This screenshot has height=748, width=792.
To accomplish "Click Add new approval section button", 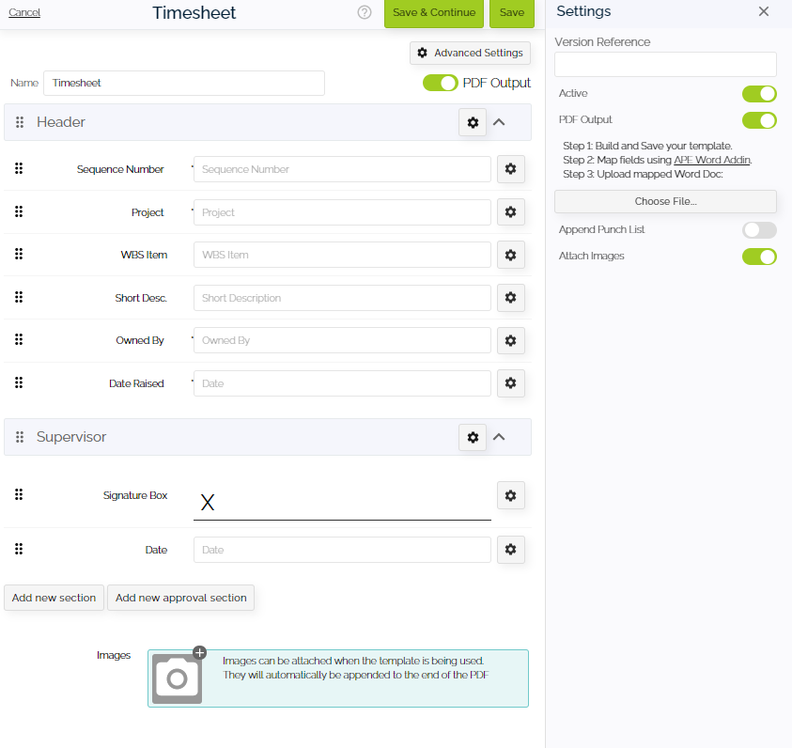I will [180, 598].
